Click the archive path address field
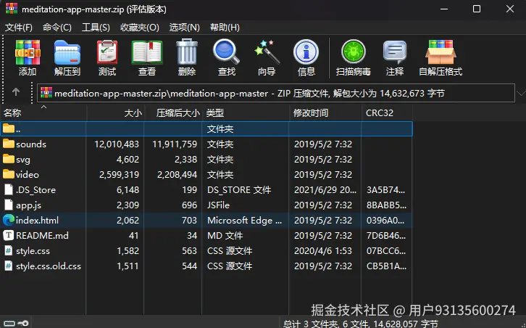The image size is (526, 328). [x=276, y=93]
